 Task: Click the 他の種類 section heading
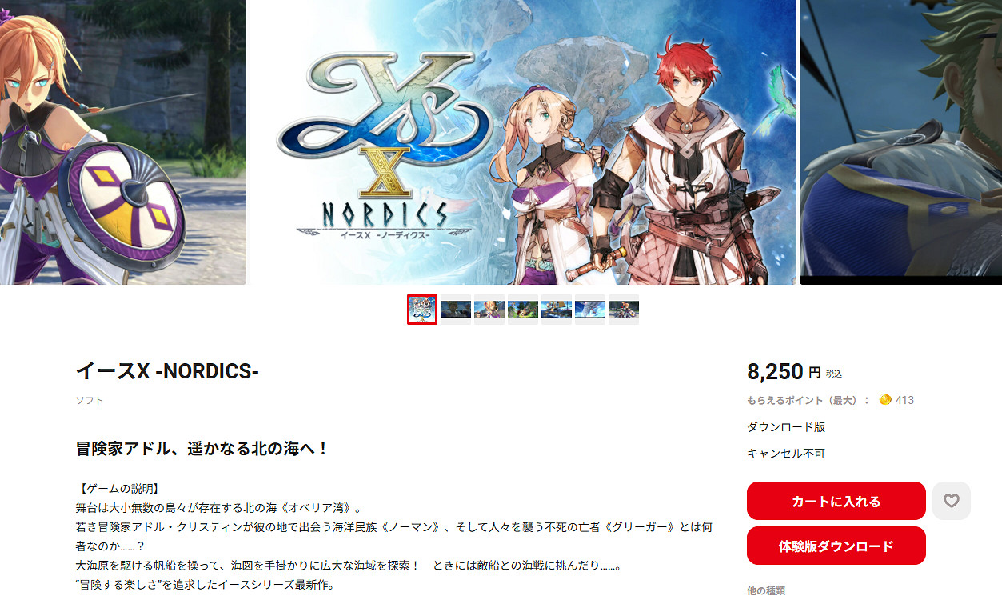(766, 590)
